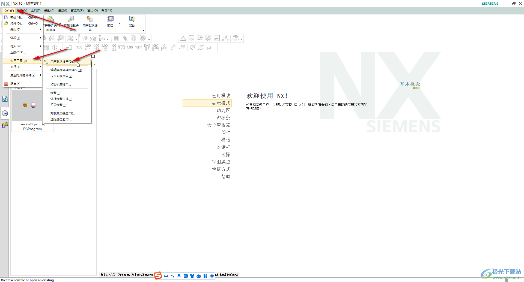Open the 工具(T) menu

pos(35,10)
